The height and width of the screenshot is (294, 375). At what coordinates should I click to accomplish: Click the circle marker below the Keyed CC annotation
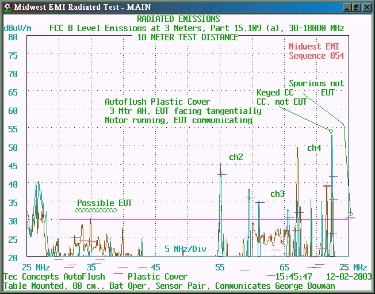tap(331, 131)
